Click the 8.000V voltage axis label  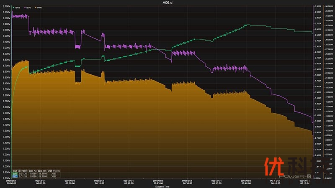click(6, 107)
